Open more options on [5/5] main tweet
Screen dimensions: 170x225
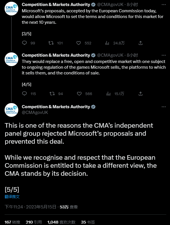pos(163,107)
